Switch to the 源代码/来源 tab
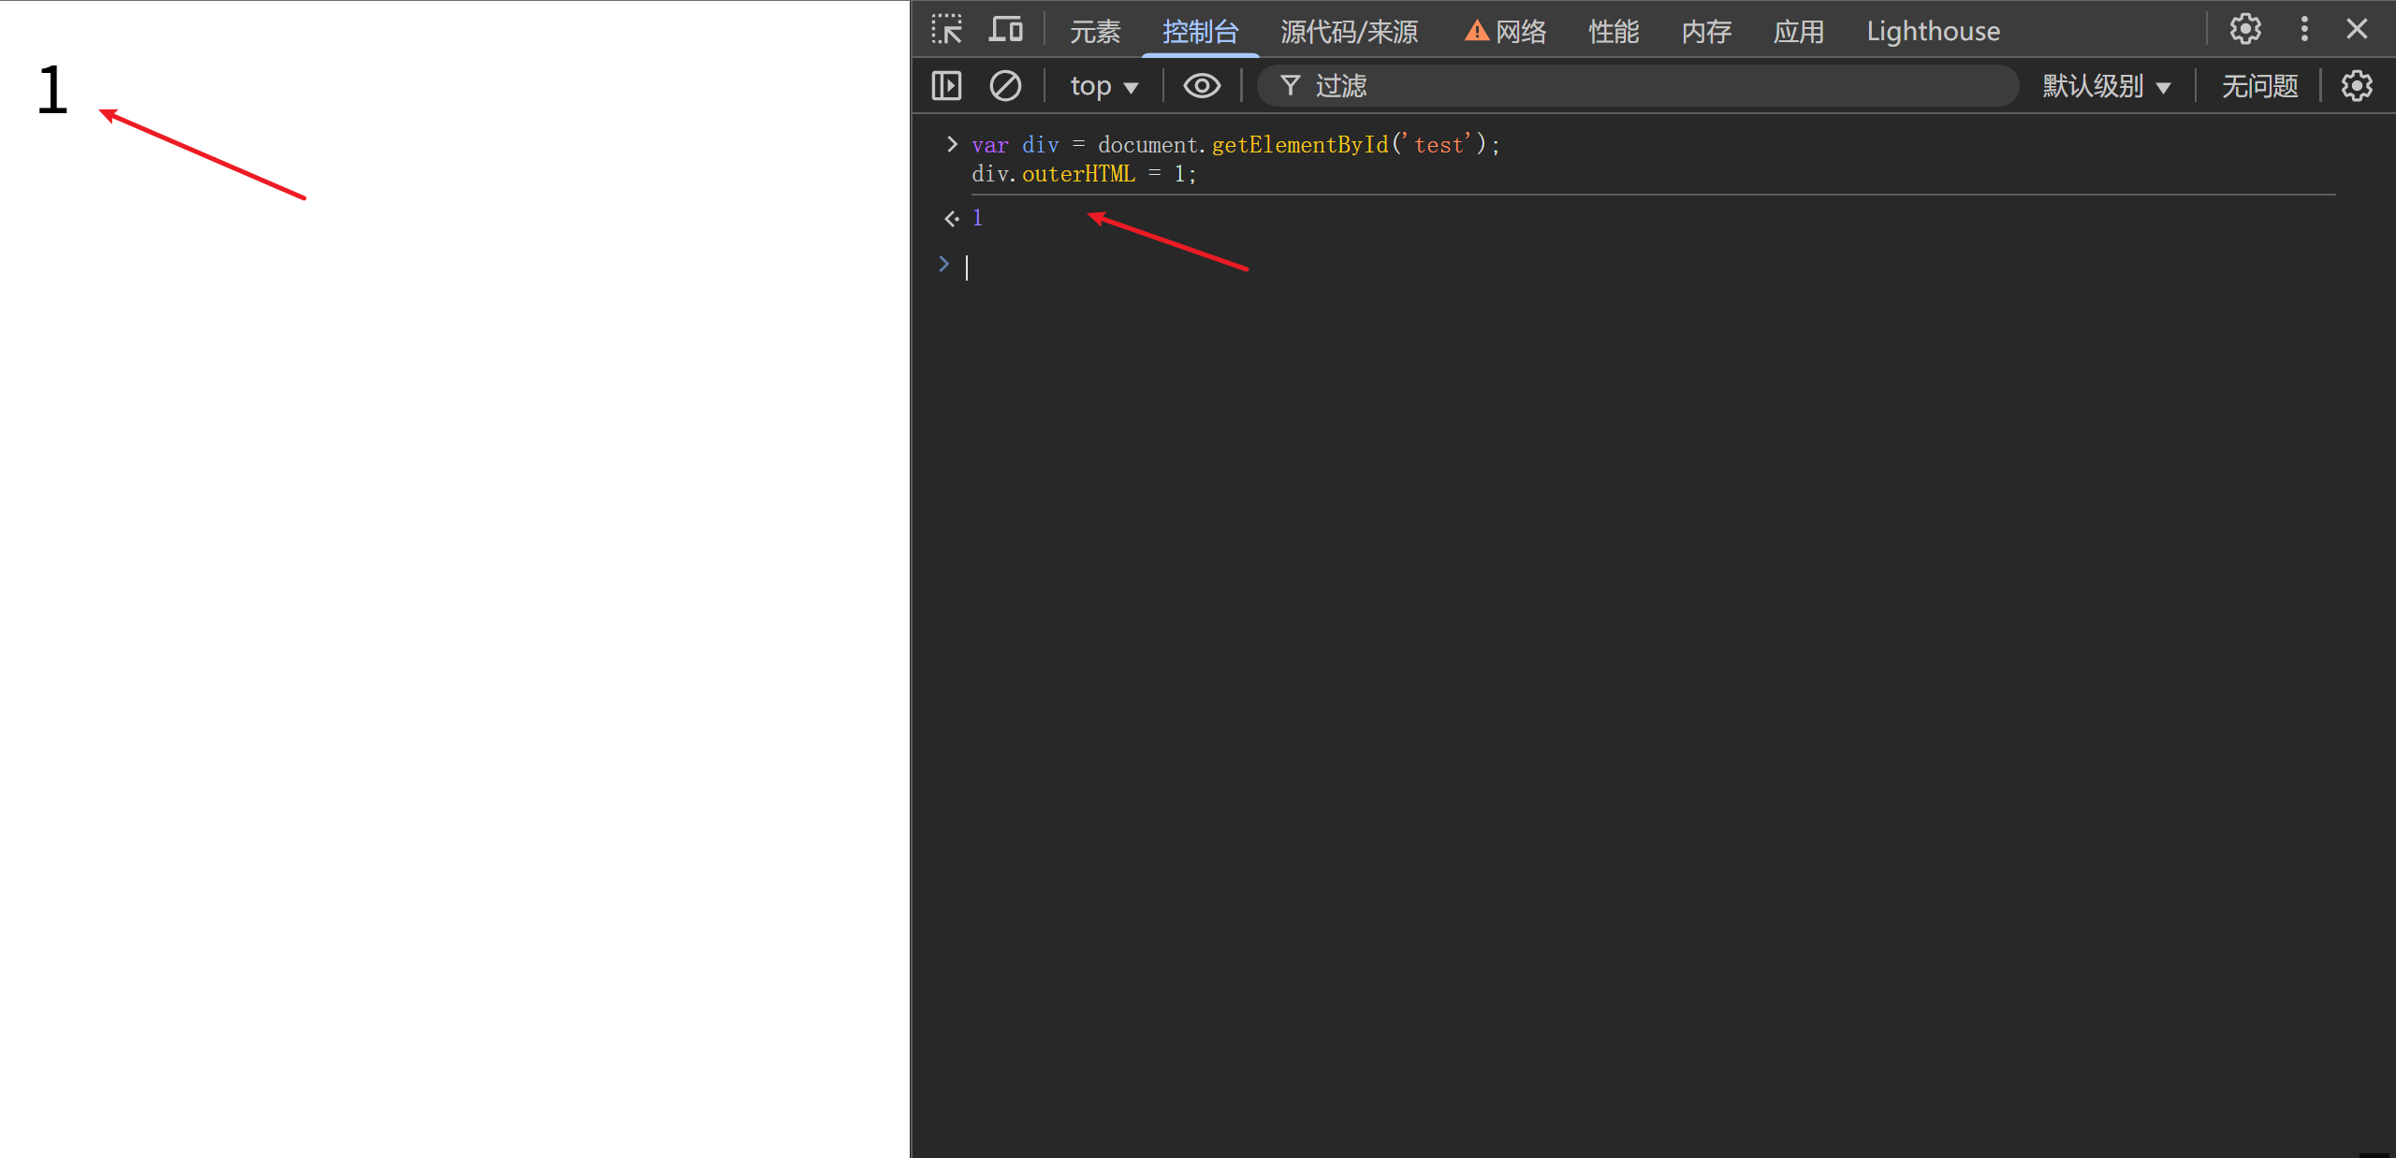 1349,32
